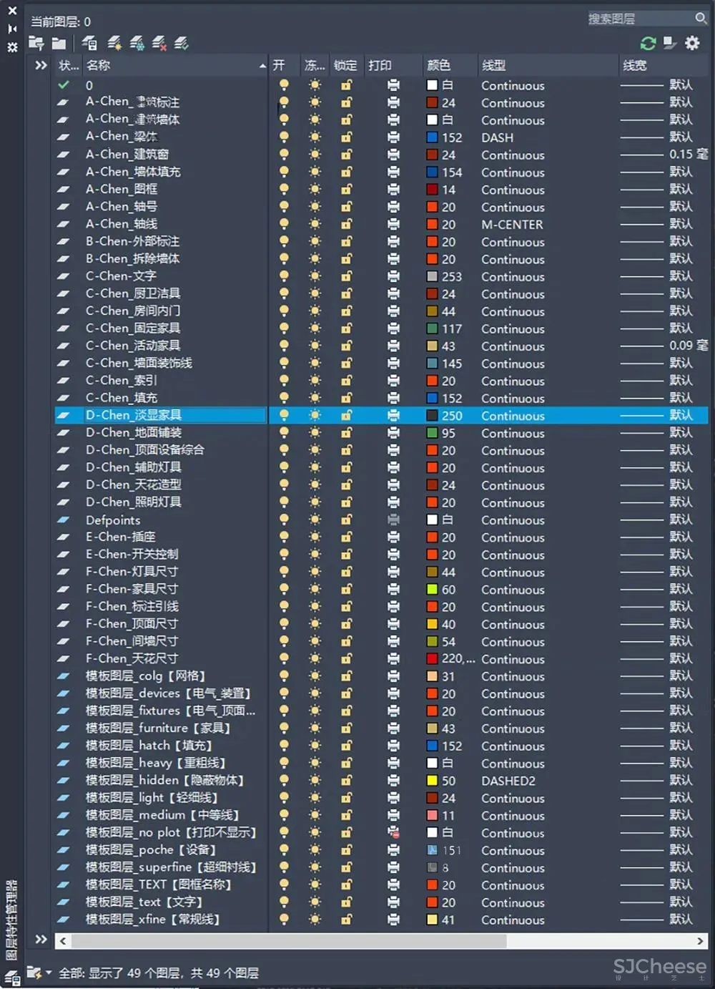Screen dimensions: 715x989
Task: Click color swatch 60 of F-Chen-家具尺寸 layer
Action: pos(432,590)
